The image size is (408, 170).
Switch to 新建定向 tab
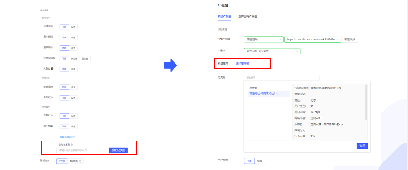coord(223,63)
